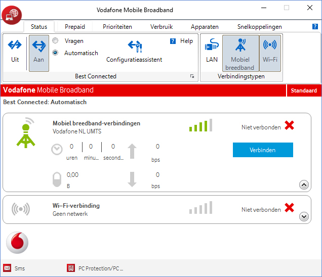The image size is (322, 277).
Task: Toggle the Wi-Fi connection type
Action: 270,53
